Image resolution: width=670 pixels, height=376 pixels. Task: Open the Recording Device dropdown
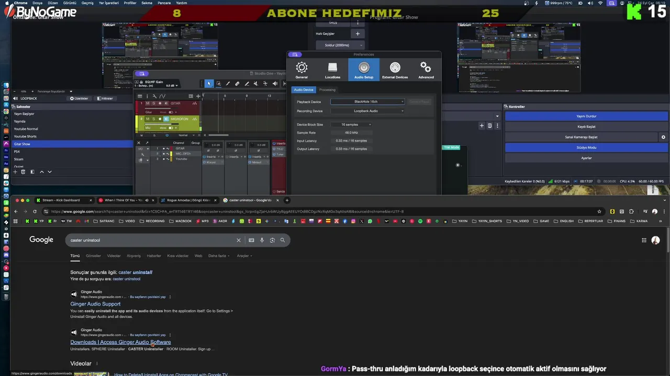click(367, 111)
